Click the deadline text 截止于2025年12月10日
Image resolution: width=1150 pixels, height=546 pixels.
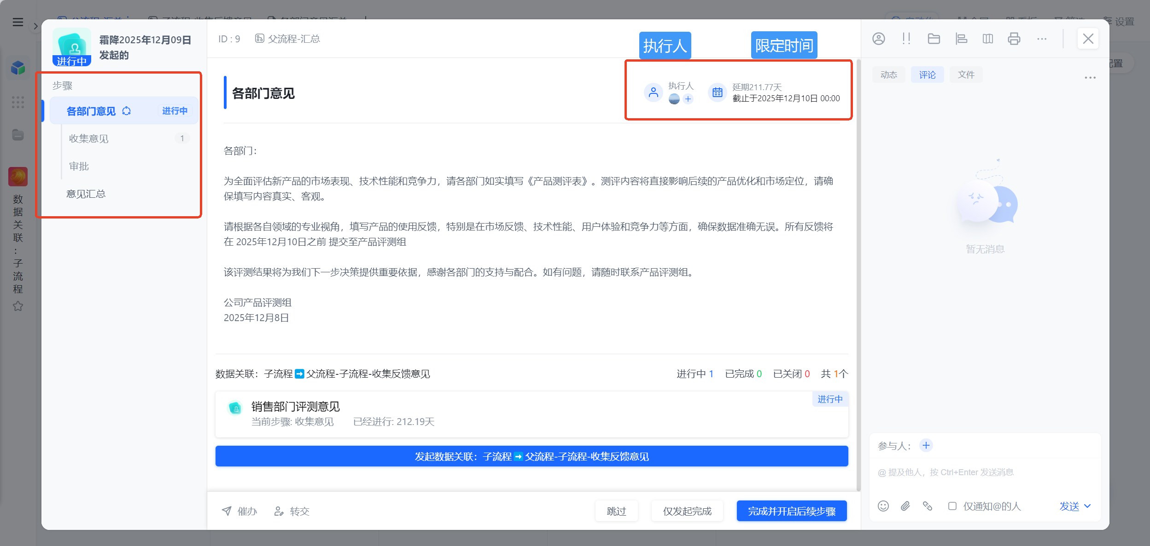tap(786, 98)
